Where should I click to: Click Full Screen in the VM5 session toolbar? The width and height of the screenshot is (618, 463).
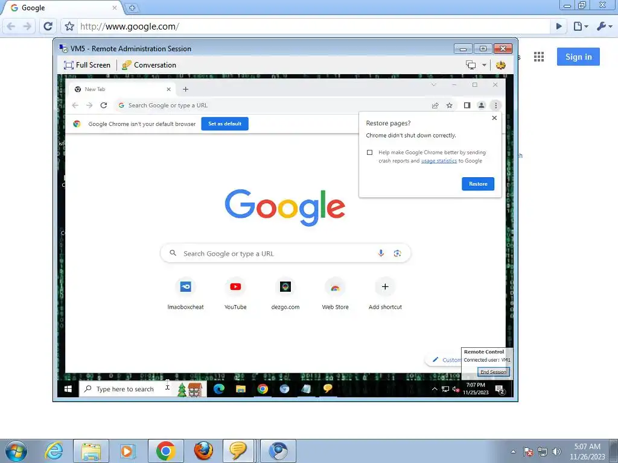click(87, 65)
